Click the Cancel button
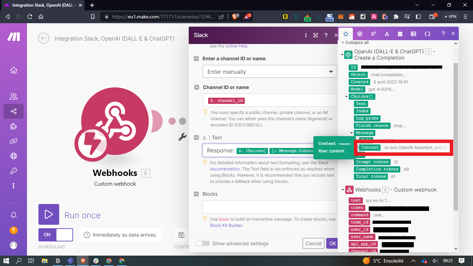 [x=313, y=243]
